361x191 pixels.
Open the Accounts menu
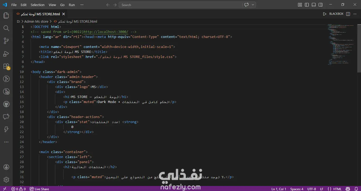(6, 167)
